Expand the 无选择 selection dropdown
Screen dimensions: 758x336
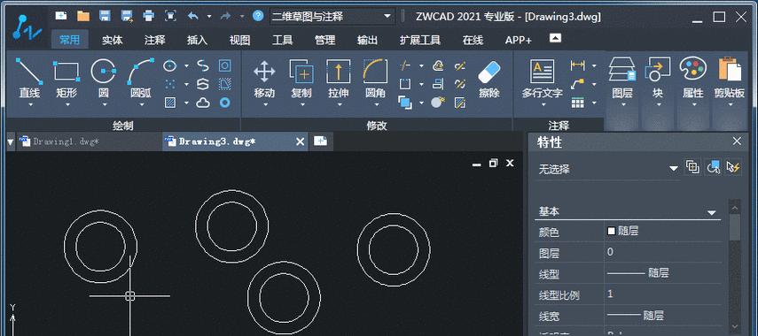coord(609,169)
